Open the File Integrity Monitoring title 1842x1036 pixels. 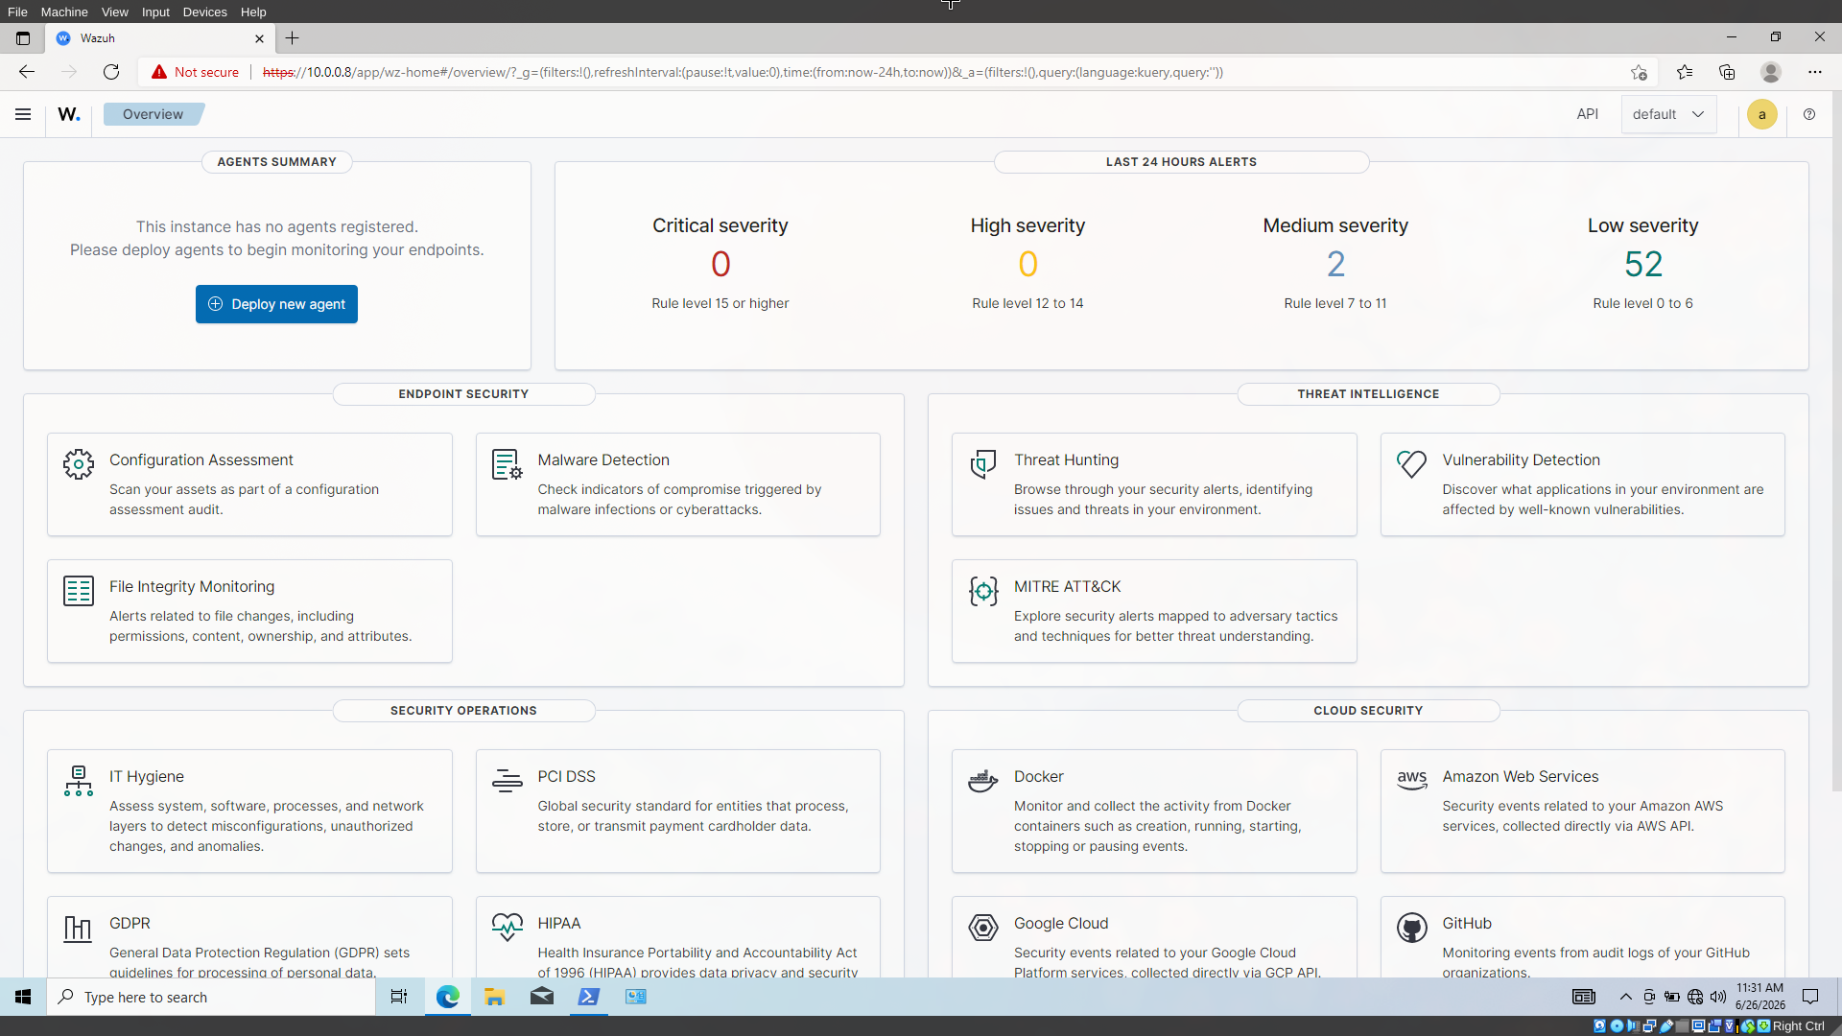[192, 587]
